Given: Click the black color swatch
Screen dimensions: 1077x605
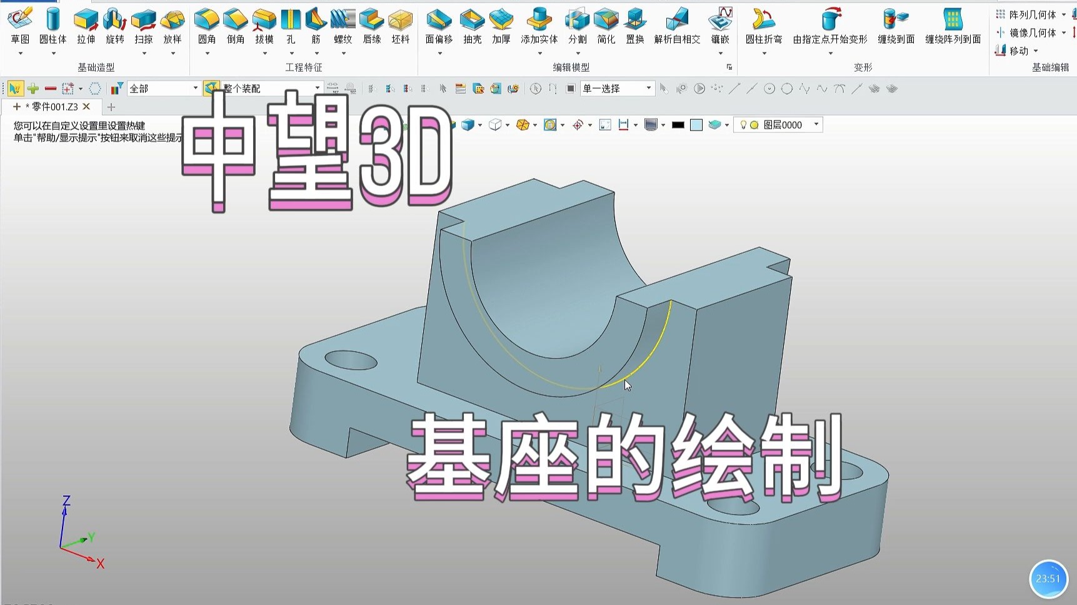Looking at the screenshot, I should (678, 125).
